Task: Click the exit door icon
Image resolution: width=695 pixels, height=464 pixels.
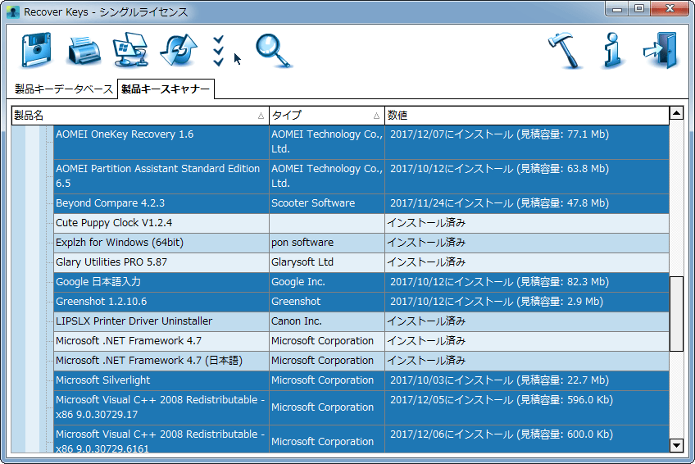Action: (661, 51)
